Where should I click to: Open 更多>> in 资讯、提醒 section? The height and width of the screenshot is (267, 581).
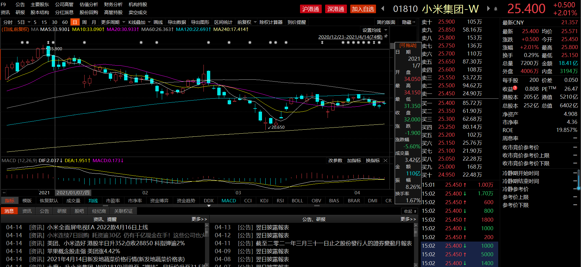pos(199,219)
